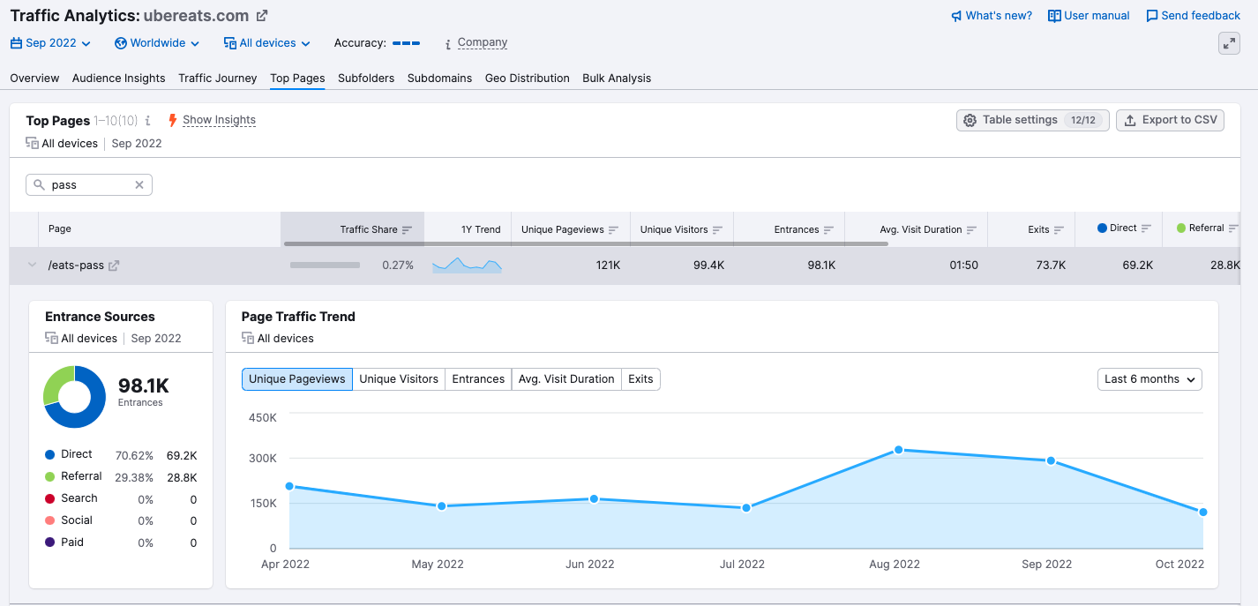Viewport: 1258px width, 606px height.
Task: Click the Entrance Sources donut chart
Action: coord(75,397)
